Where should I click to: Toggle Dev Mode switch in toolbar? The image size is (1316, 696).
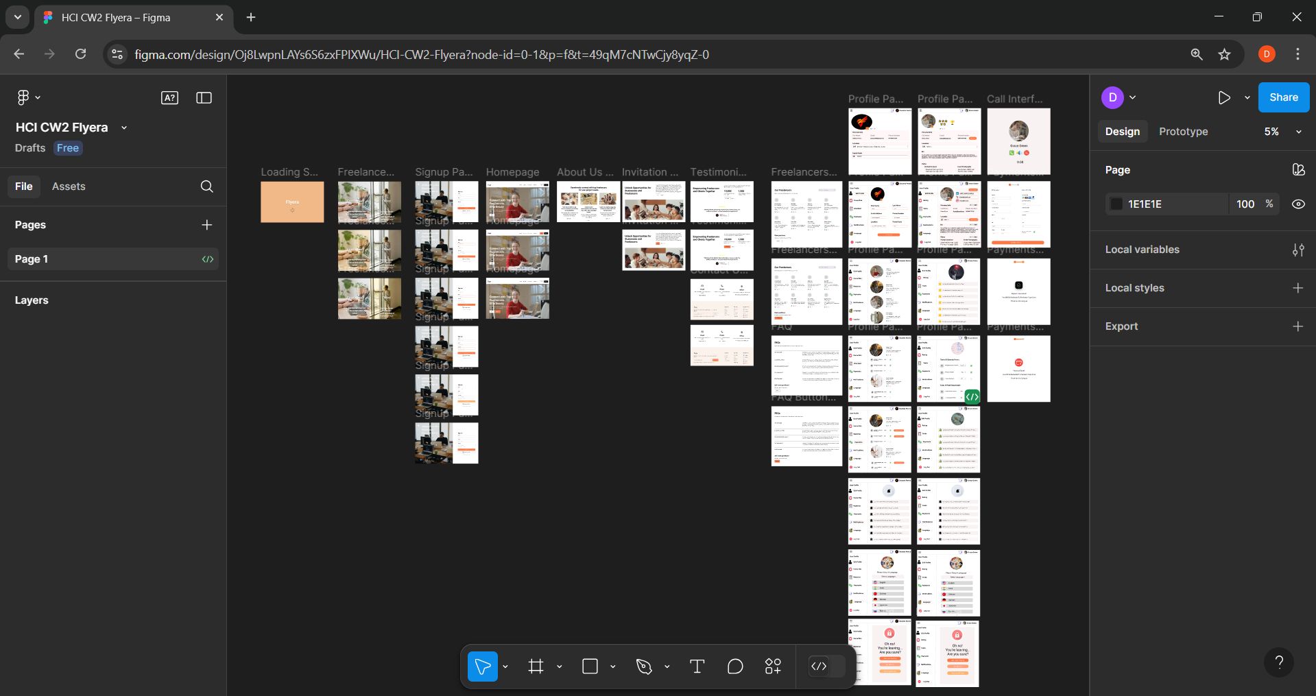pos(826,667)
